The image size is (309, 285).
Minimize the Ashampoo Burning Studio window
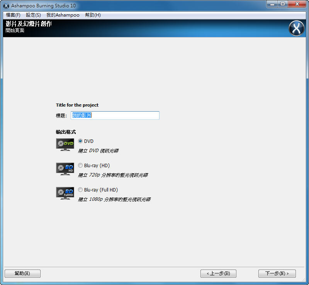(x=272, y=4)
